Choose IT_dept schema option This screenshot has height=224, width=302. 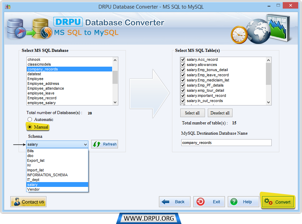pyautogui.click(x=57, y=180)
